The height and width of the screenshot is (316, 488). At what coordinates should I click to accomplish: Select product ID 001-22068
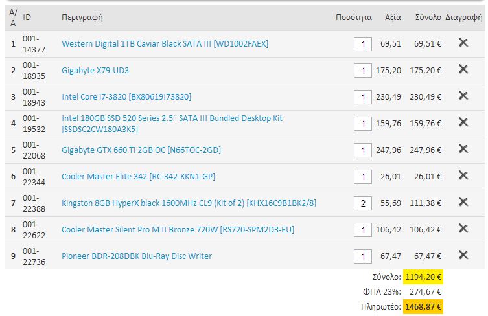34,150
